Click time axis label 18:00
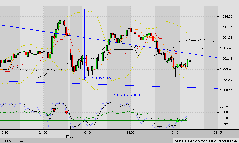239x143 pixels. 130,132
